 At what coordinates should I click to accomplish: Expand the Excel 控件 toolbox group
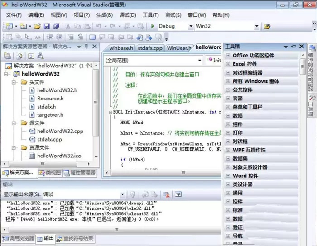pos(228,64)
